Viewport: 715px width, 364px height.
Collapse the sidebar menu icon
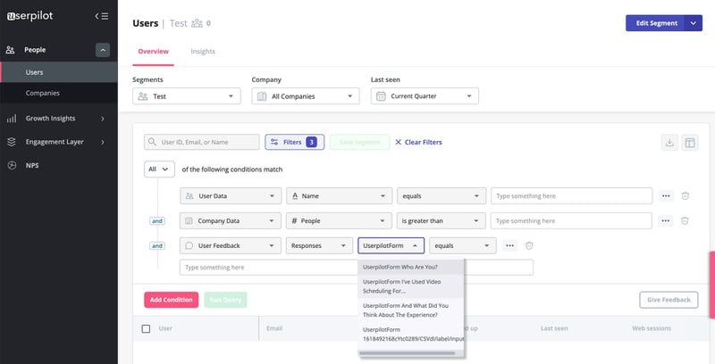[102, 16]
